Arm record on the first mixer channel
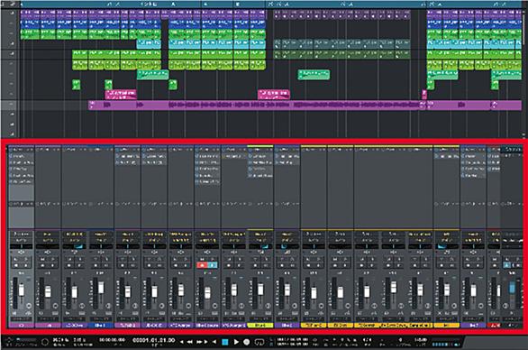Viewport: 528px width, 350px height. tap(16, 265)
